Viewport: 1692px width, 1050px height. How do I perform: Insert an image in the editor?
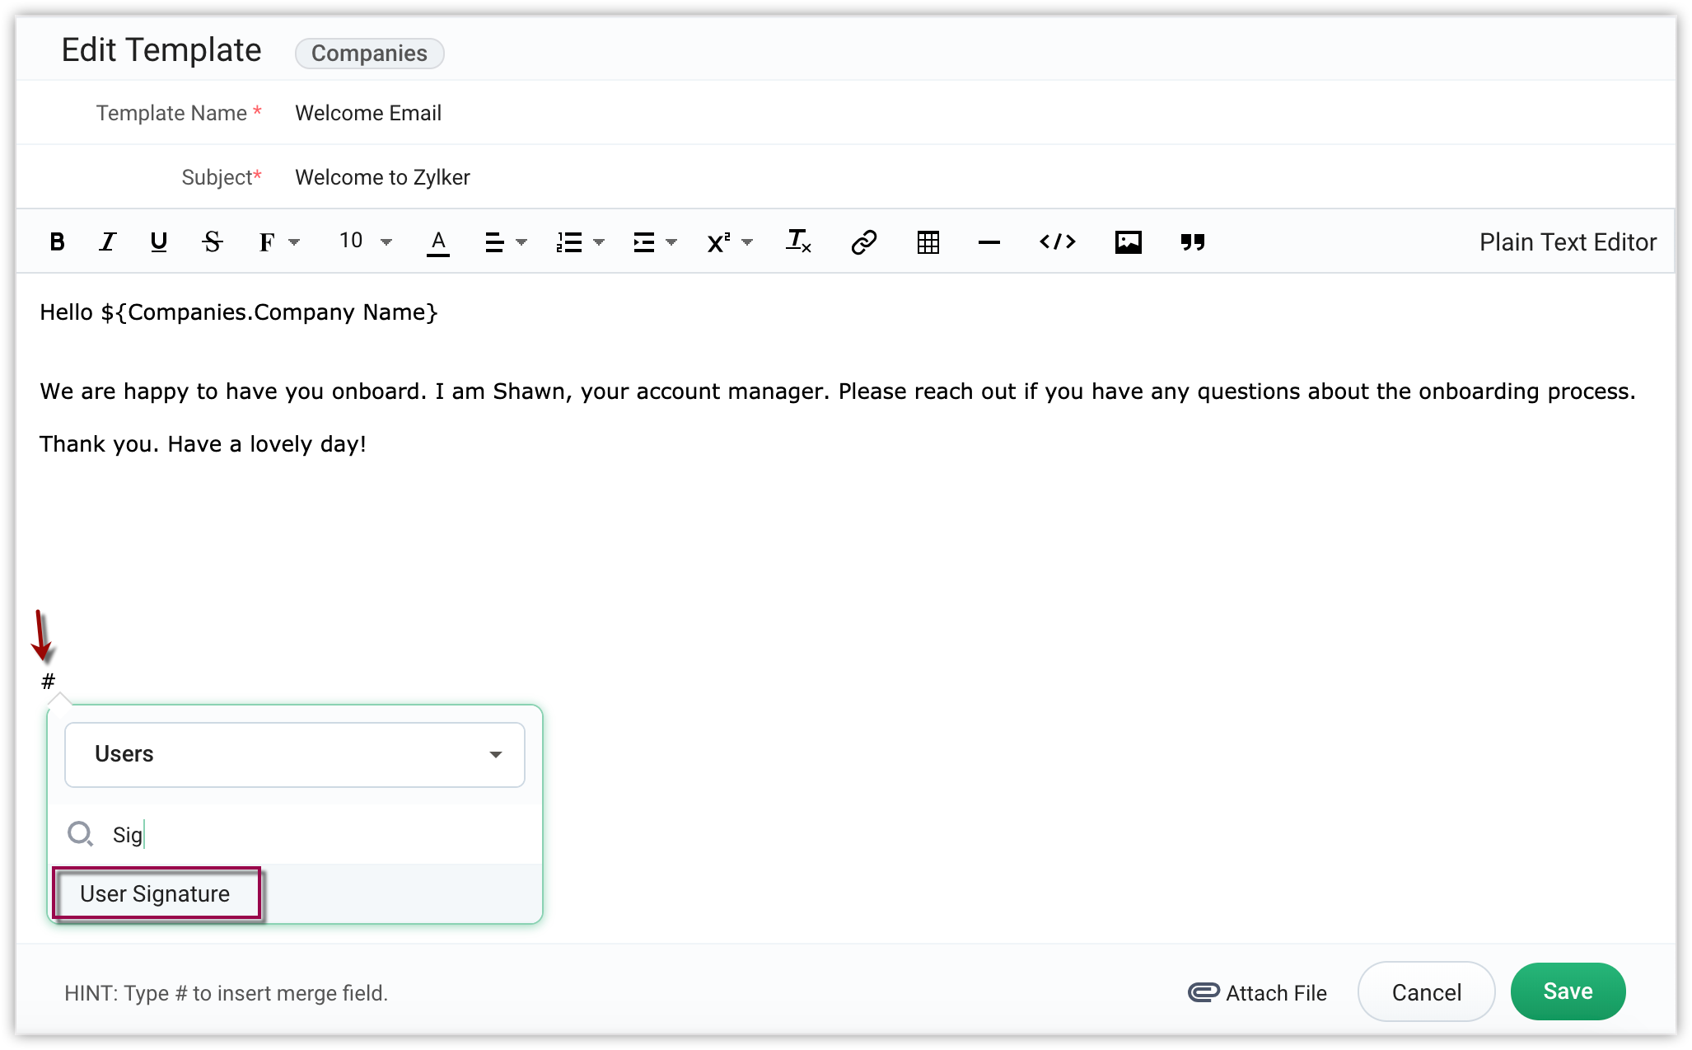coord(1128,241)
